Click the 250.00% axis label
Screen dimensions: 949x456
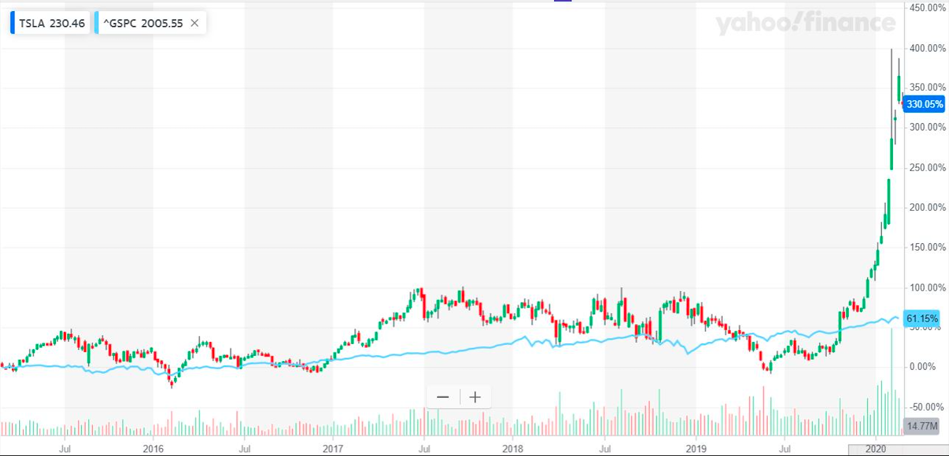[927, 167]
